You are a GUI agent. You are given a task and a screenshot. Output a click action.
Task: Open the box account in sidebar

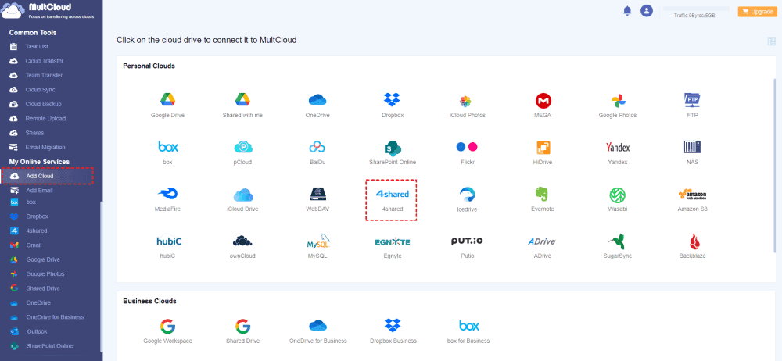tap(30, 202)
